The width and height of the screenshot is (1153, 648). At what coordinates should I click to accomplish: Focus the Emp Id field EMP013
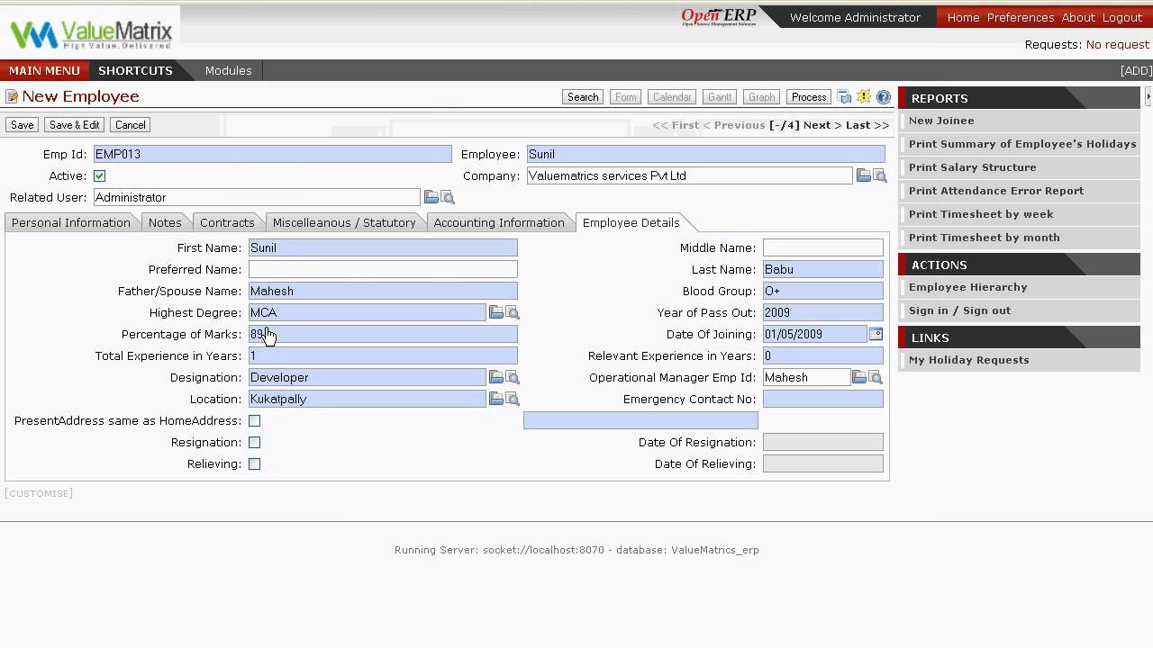click(x=273, y=154)
